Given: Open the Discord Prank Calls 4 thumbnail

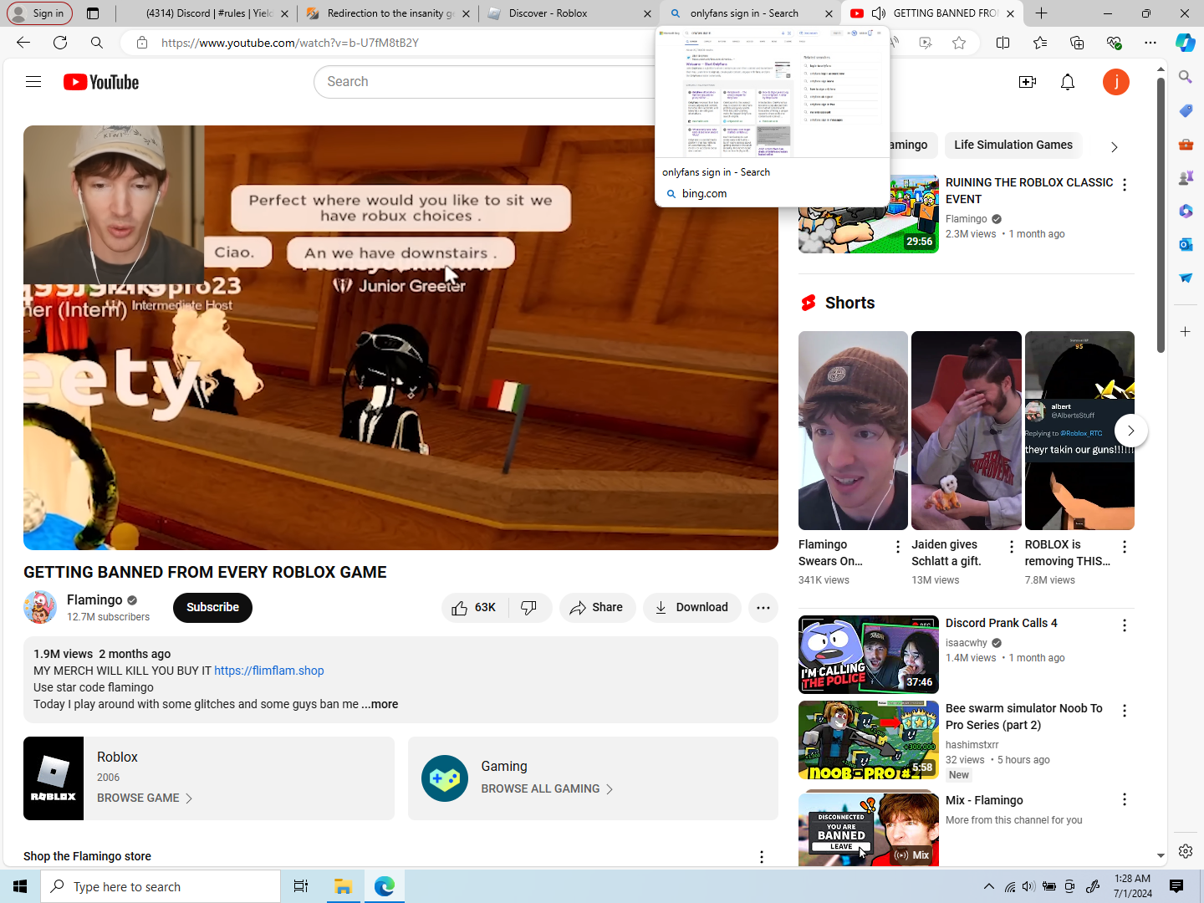Looking at the screenshot, I should tap(869, 655).
